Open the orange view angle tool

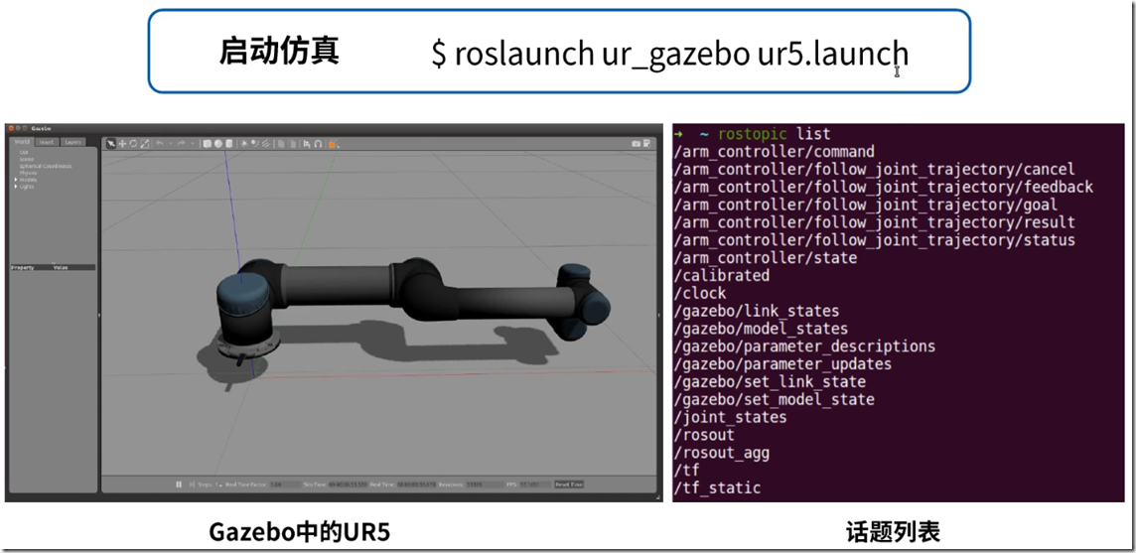point(332,144)
